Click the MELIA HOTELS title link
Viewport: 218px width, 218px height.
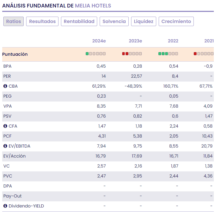click(x=93, y=6)
